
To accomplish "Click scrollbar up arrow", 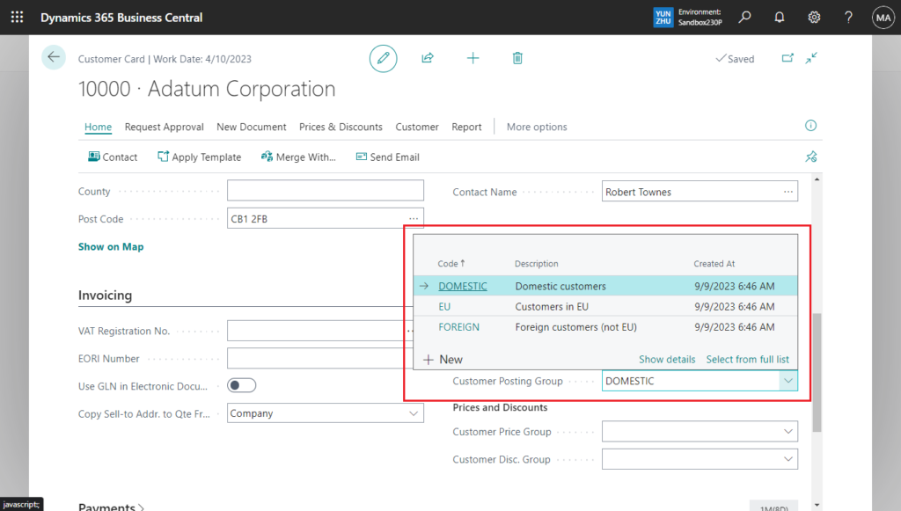I will 817,179.
